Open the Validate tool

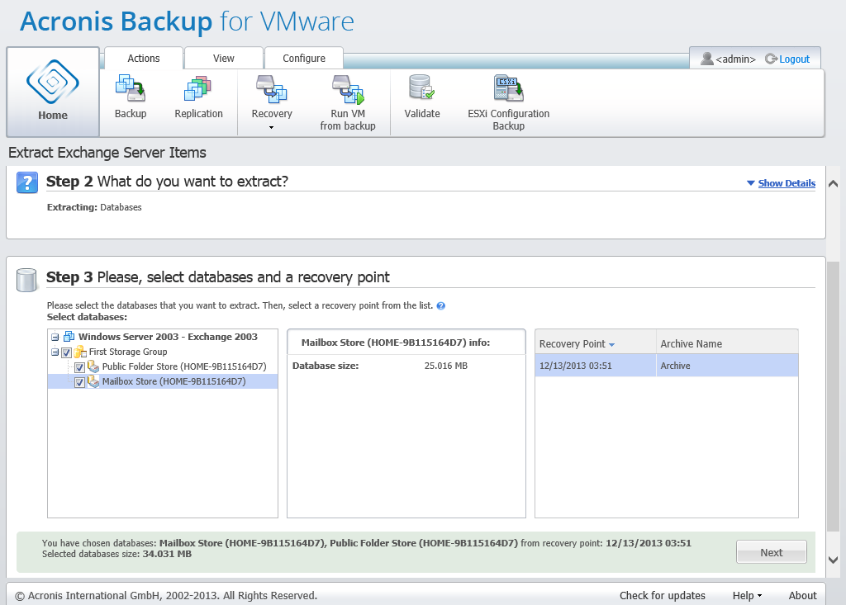(421, 89)
